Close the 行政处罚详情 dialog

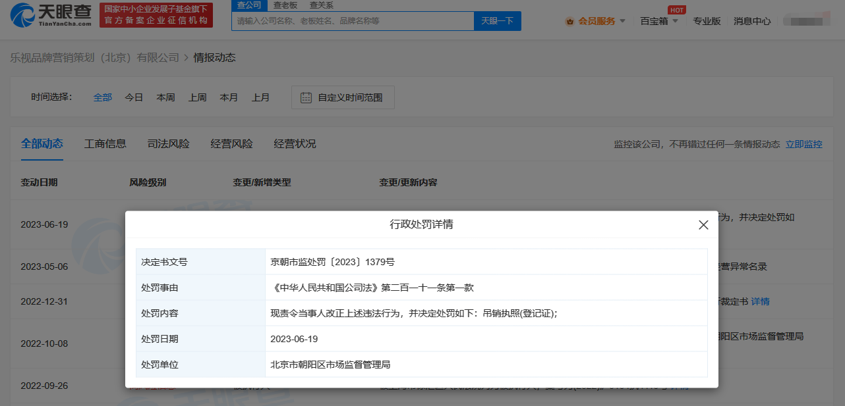click(703, 225)
